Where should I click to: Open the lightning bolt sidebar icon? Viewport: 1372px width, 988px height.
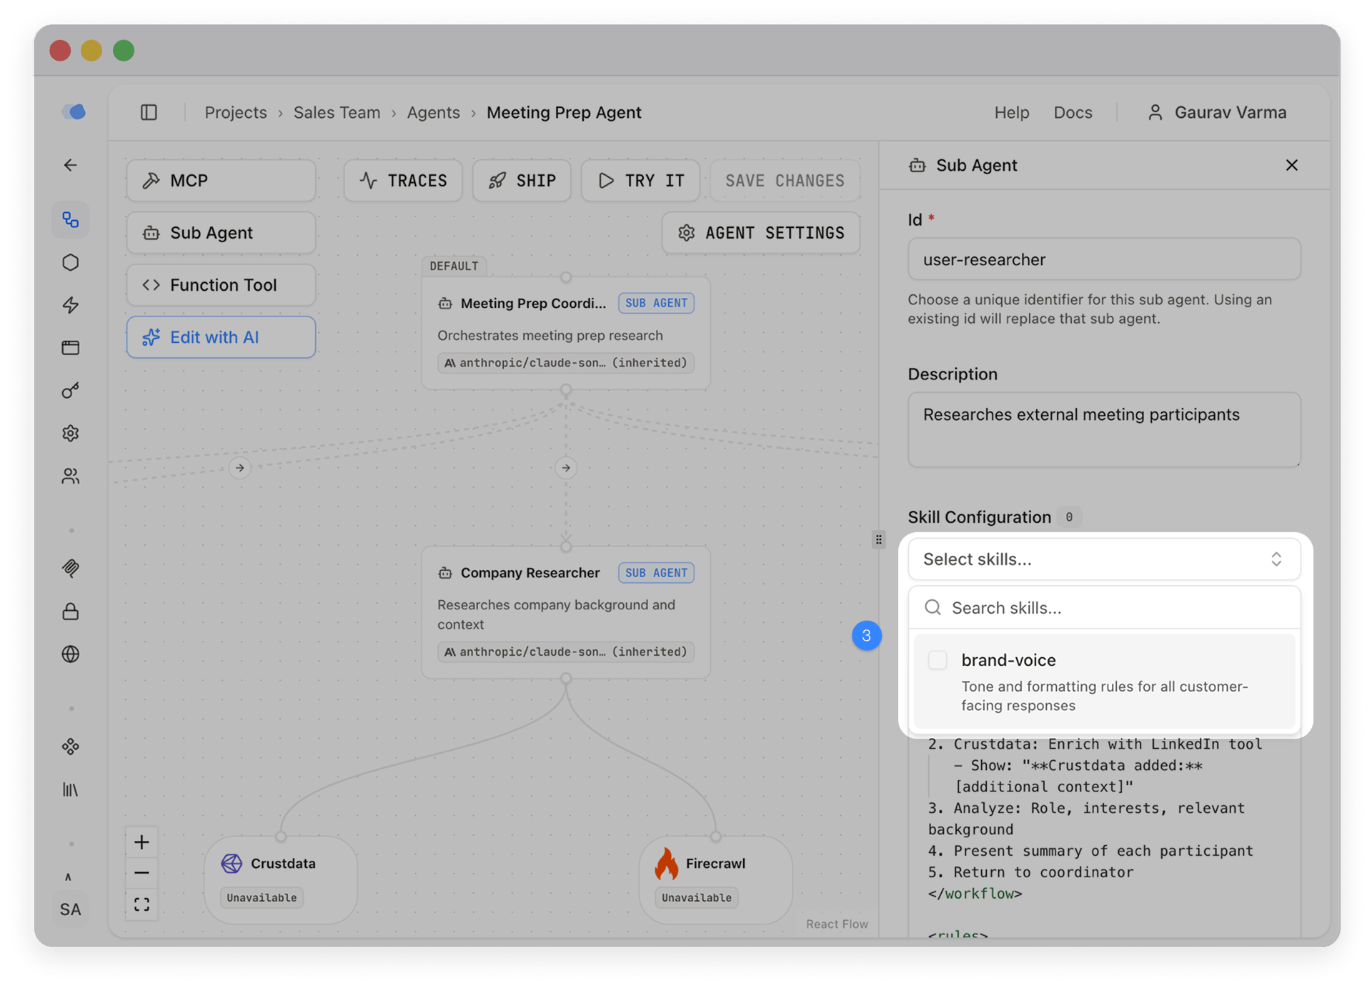click(x=70, y=305)
